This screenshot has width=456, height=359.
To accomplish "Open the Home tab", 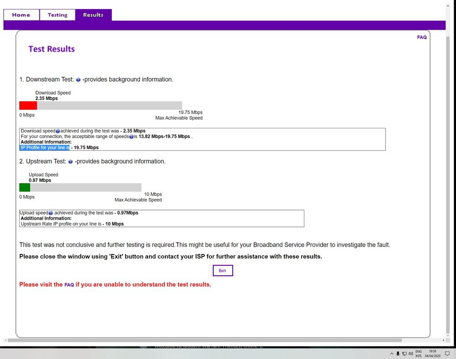I will pyautogui.click(x=21, y=15).
